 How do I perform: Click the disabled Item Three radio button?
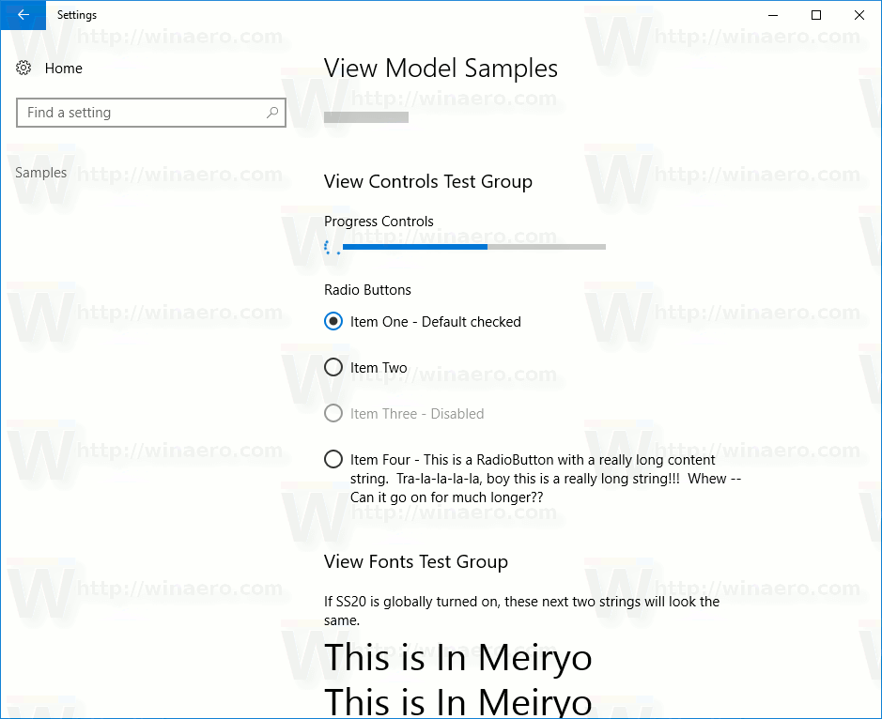click(333, 413)
